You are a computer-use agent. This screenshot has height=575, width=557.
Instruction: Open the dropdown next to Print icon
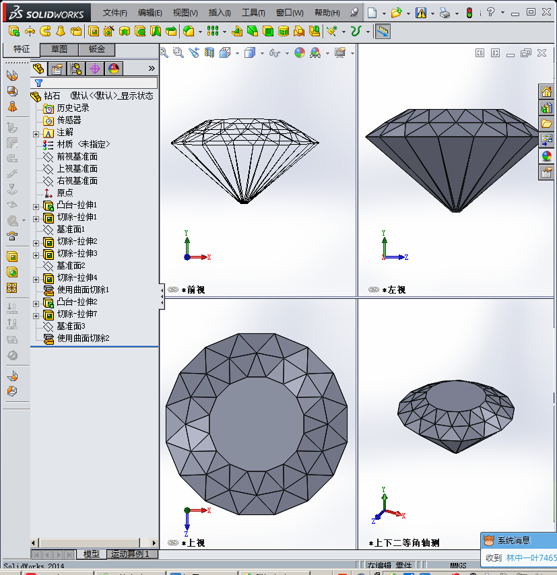point(457,13)
